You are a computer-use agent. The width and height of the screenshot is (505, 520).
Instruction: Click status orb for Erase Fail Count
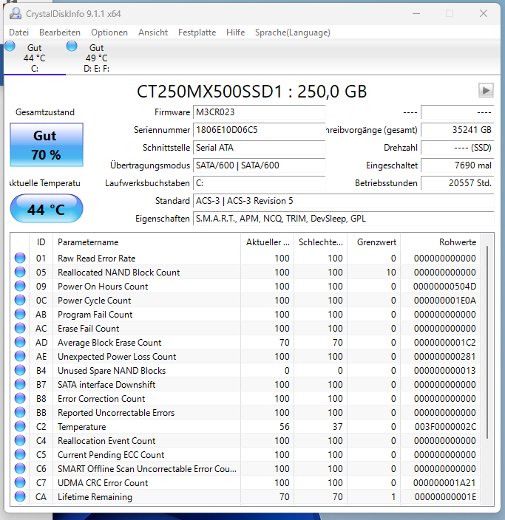[20, 328]
